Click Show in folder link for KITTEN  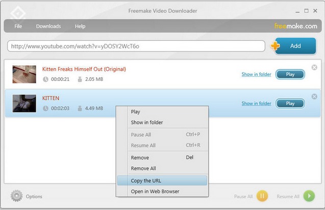point(256,104)
